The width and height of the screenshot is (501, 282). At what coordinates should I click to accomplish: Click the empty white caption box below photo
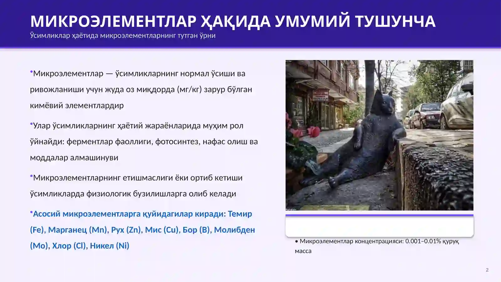coord(379,226)
